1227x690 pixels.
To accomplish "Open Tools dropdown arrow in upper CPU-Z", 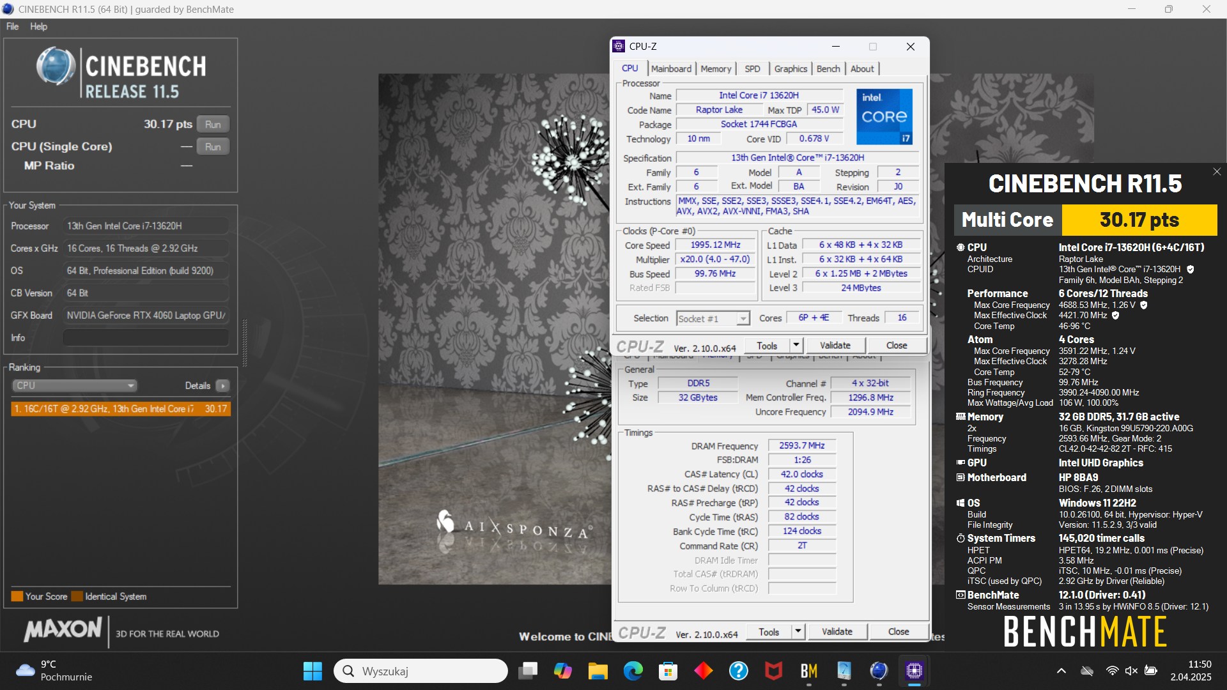I will pos(796,346).
